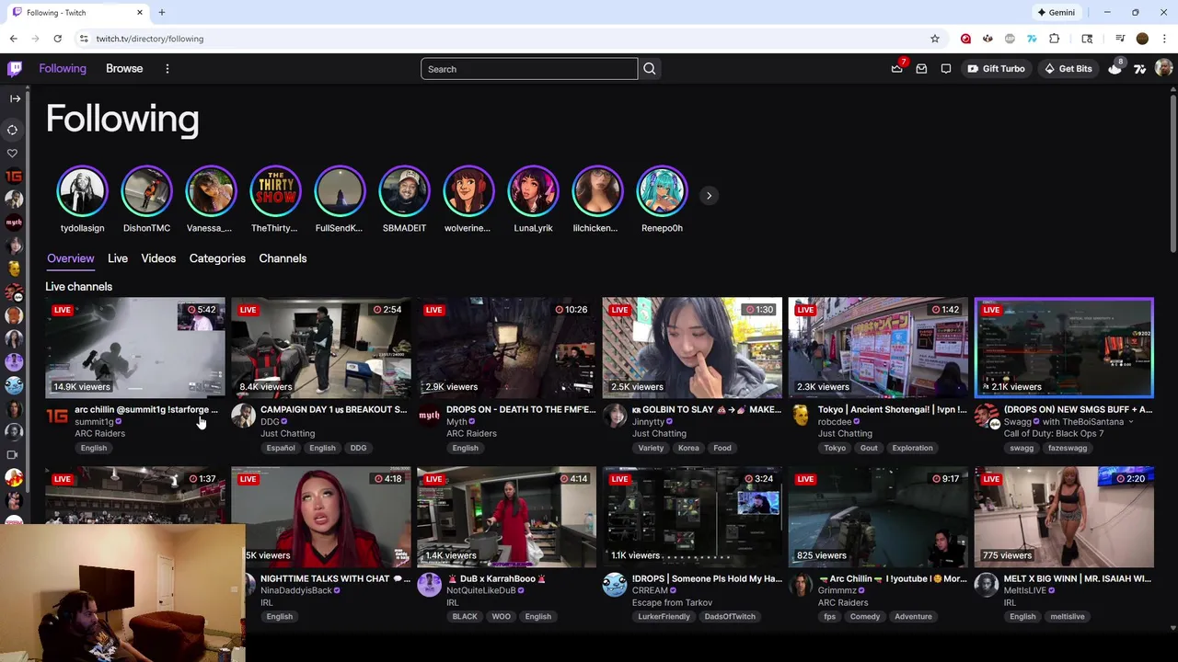Open the summit1g channel name link
The height and width of the screenshot is (662, 1178).
(94, 421)
